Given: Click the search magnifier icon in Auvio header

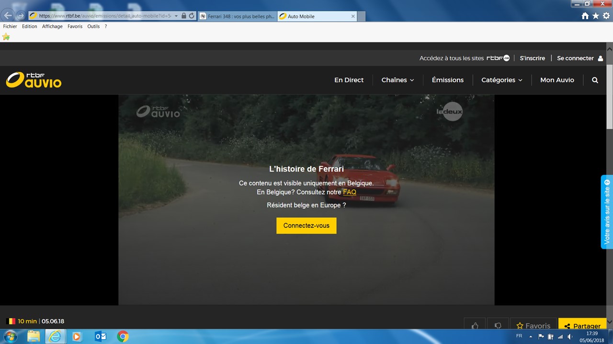Looking at the screenshot, I should pos(595,80).
